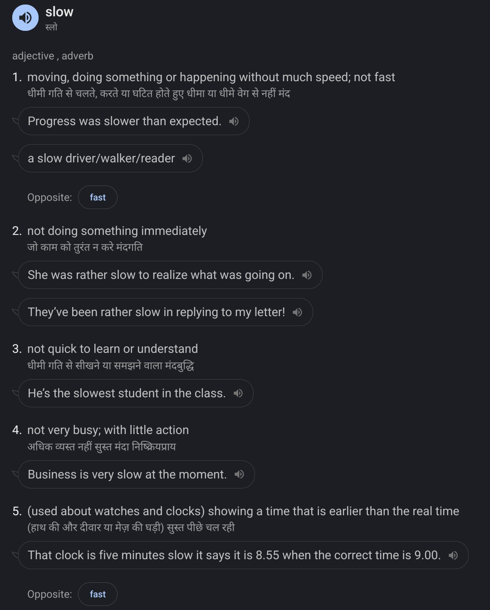This screenshot has height=610, width=490.
Task: Tap the 'He's the slowest student' example bubble
Action: pos(127,393)
